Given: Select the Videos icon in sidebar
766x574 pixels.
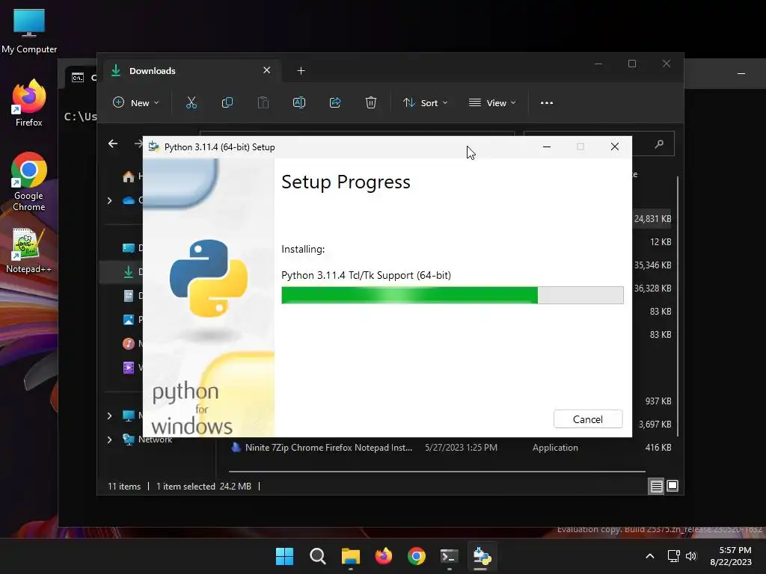Looking at the screenshot, I should pos(129,368).
